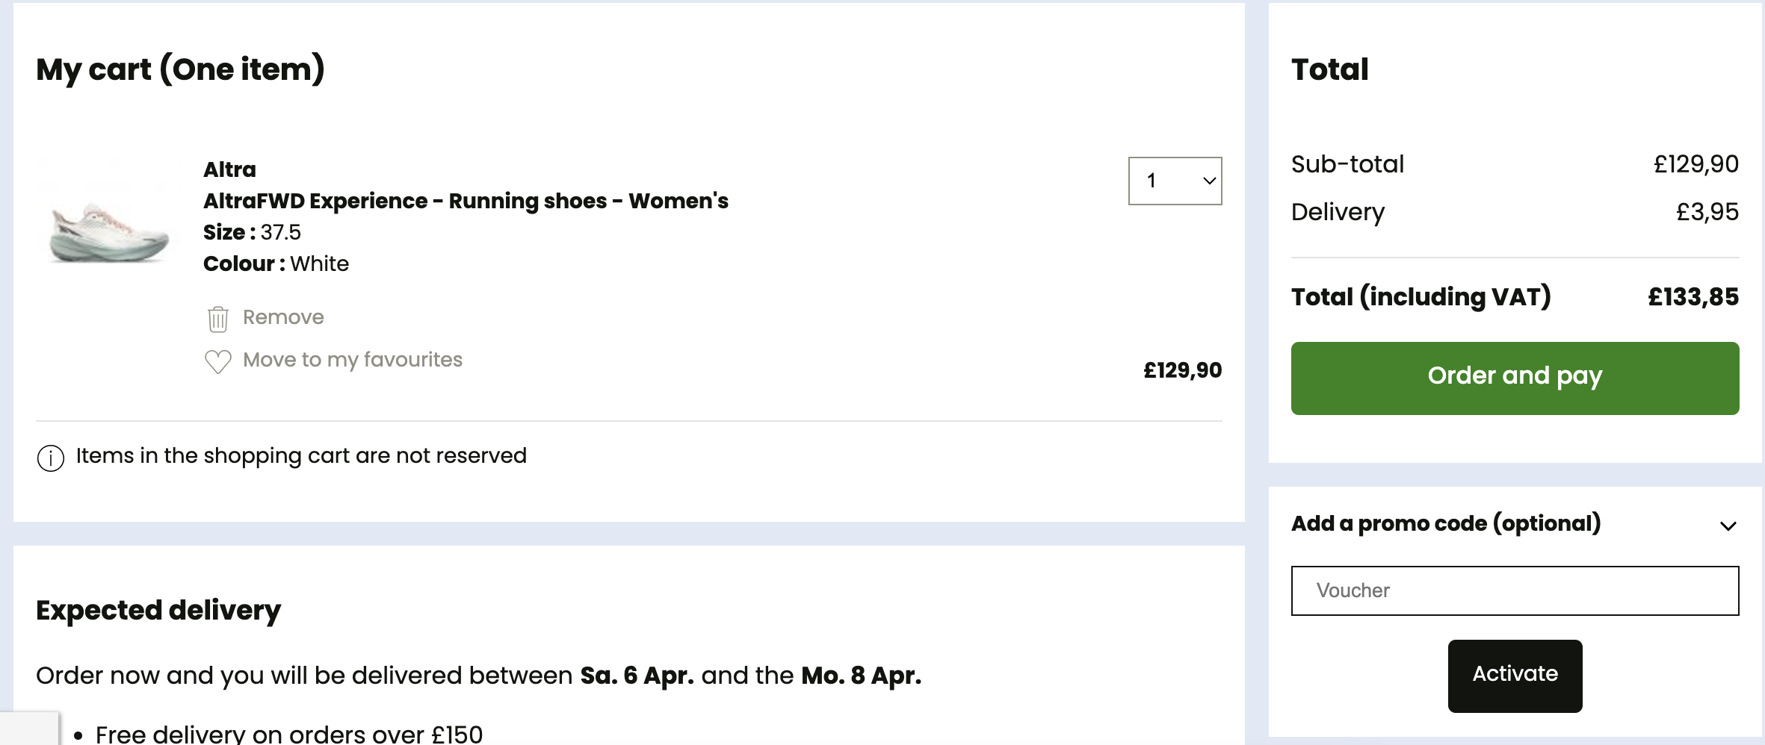Click the 'Expected delivery' heading
Viewport: 1765px width, 745px height.
coord(158,611)
